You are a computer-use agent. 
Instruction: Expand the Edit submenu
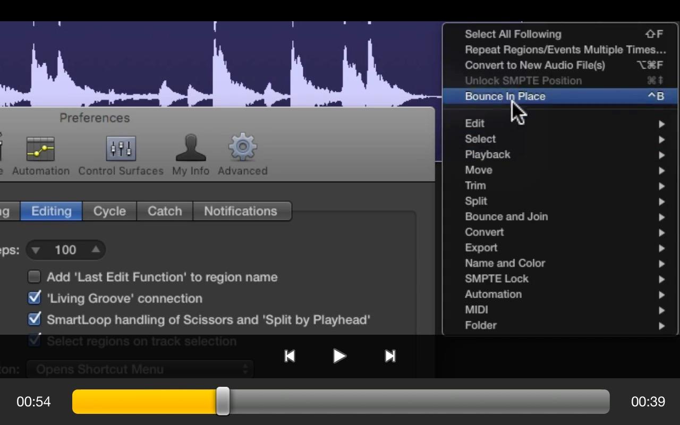(560, 123)
